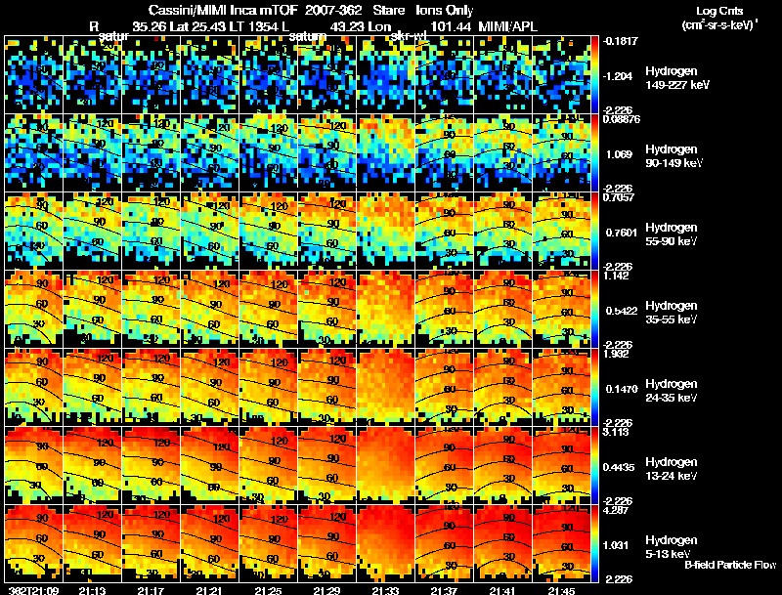Select the 13-24 keV panel at 21:29
The image size is (782, 595).
click(326, 465)
